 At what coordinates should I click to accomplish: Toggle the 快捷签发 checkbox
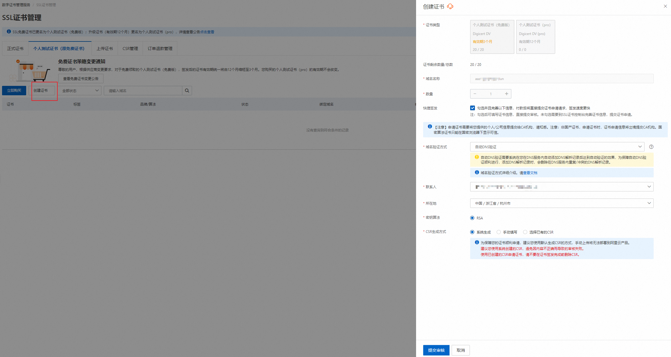tap(473, 108)
